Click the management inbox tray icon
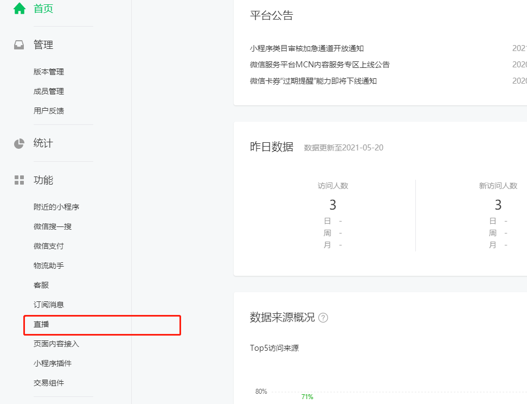The width and height of the screenshot is (527, 404). point(20,45)
